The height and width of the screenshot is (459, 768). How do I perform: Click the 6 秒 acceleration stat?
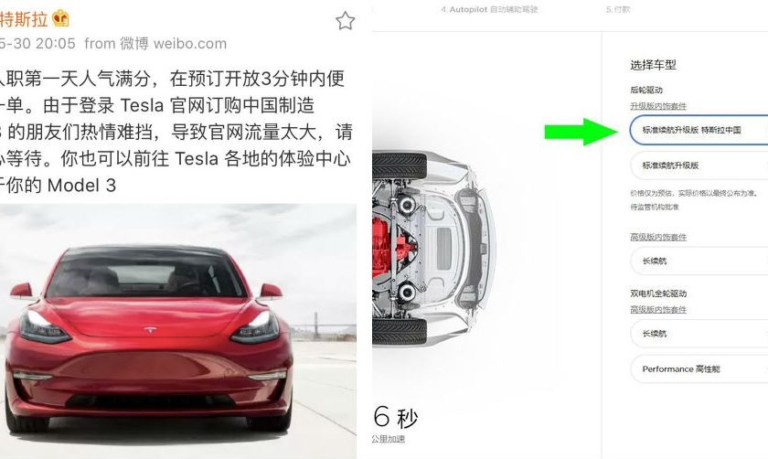coord(395,417)
